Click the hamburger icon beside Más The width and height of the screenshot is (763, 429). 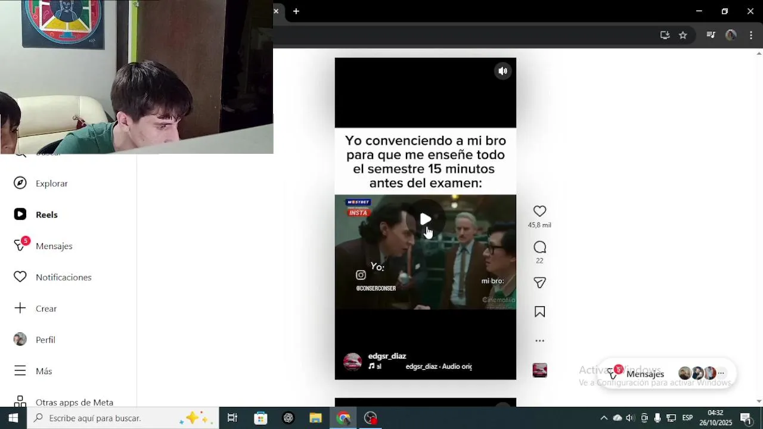[20, 371]
